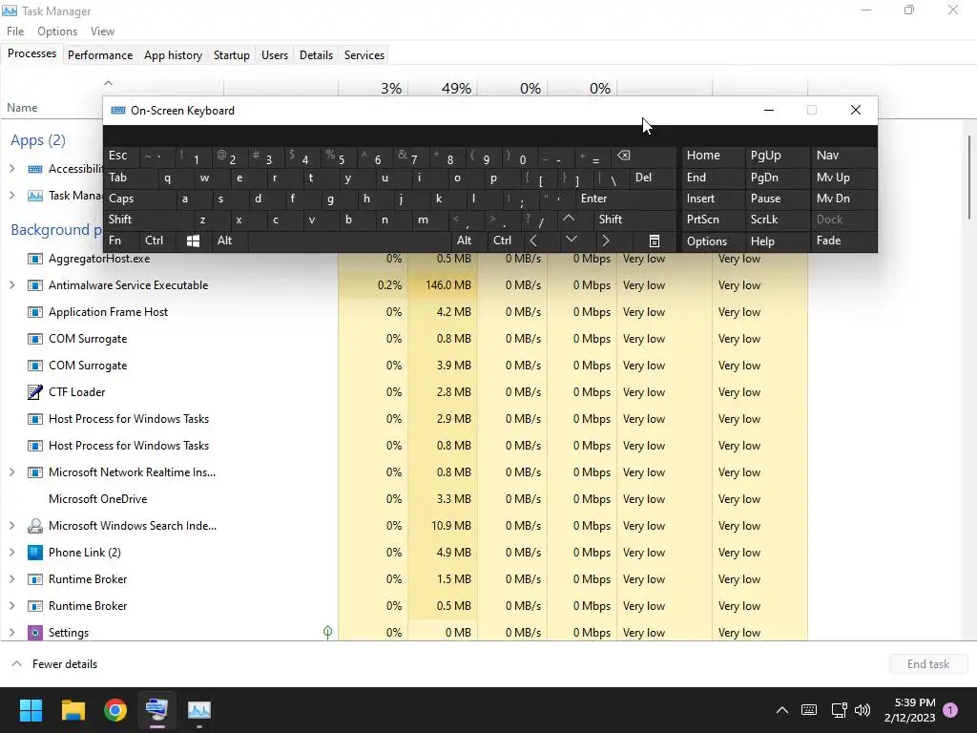Image resolution: width=977 pixels, height=733 pixels.
Task: Click the right arrow key on On-Screen Keyboard
Action: coord(606,241)
